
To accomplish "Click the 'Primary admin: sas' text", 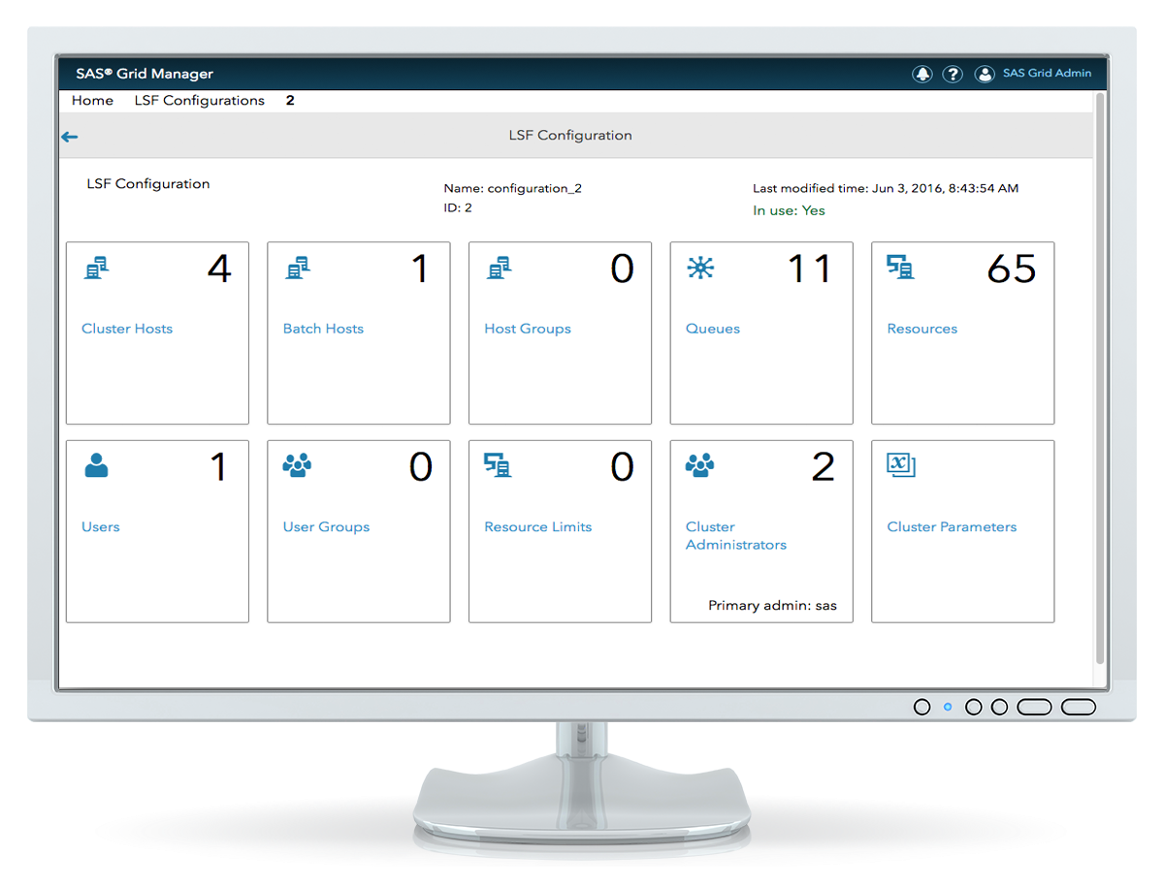I will [x=772, y=606].
